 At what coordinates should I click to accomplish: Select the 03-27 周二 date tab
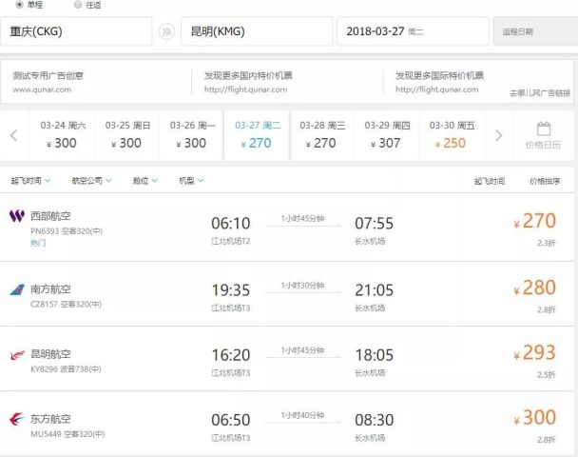click(x=257, y=135)
